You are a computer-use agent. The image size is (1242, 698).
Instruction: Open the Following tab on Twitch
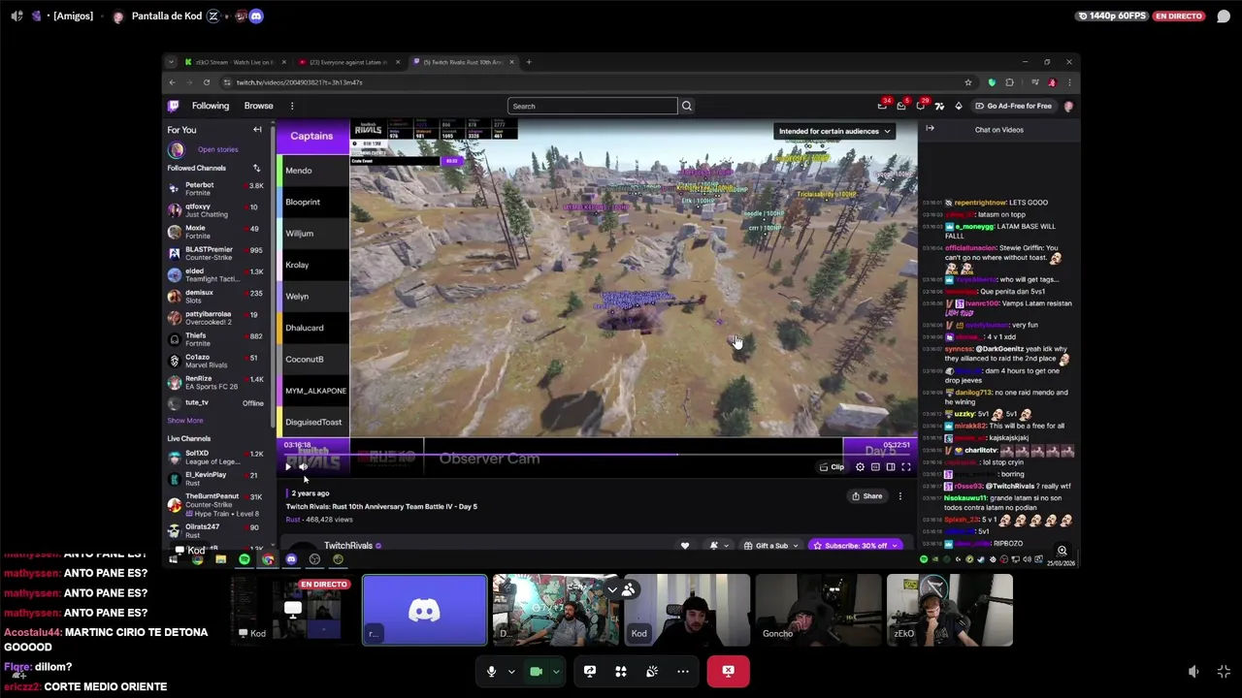click(x=211, y=106)
